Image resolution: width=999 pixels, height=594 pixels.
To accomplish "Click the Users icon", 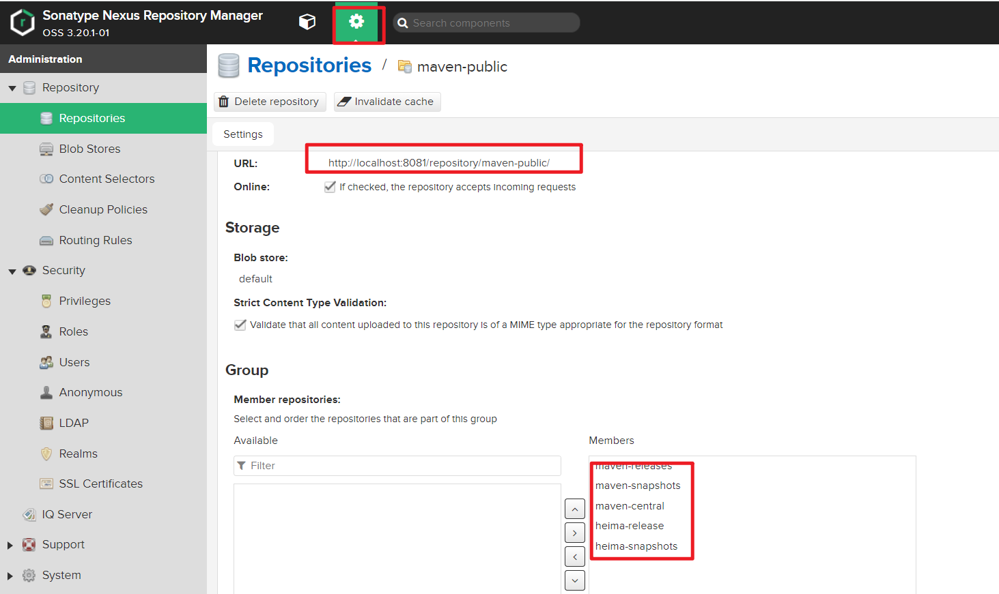I will pos(46,362).
